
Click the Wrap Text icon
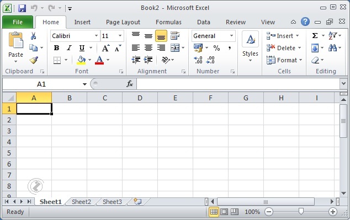(175, 36)
